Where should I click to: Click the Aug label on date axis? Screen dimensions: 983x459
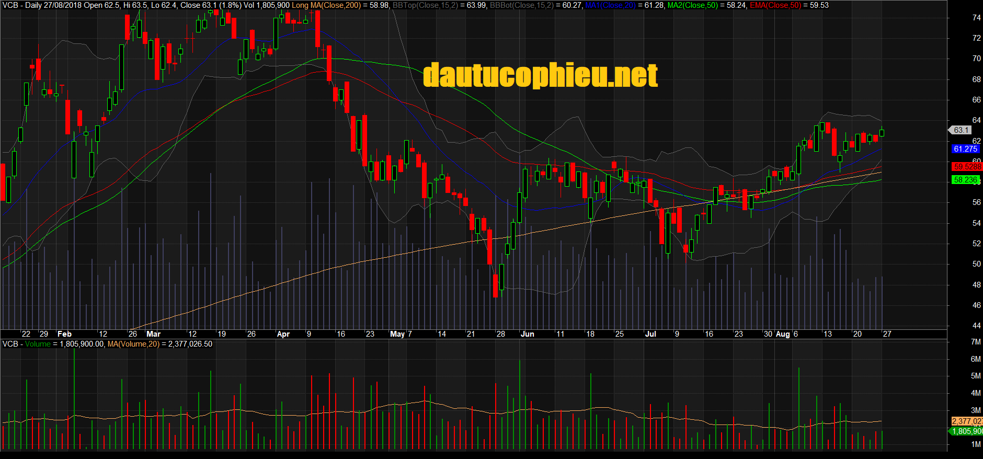tap(782, 334)
